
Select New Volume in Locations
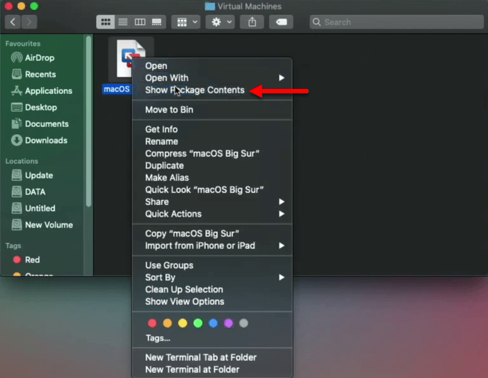[x=42, y=225]
